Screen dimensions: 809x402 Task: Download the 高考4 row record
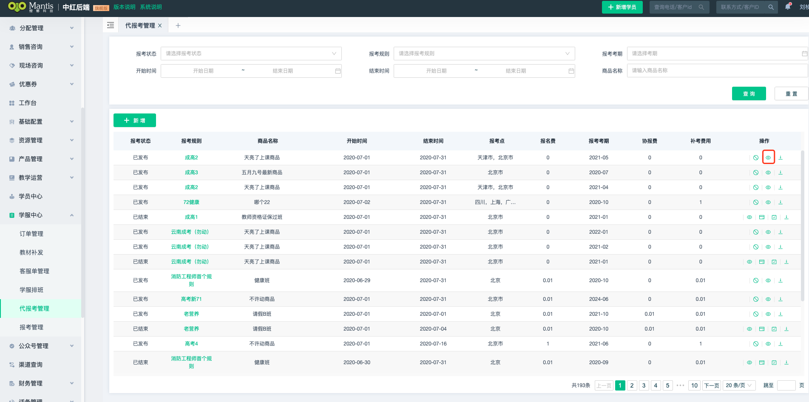click(781, 344)
